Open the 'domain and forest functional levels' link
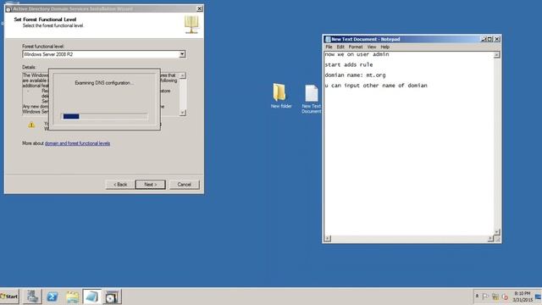The height and width of the screenshot is (305, 542). [77, 143]
